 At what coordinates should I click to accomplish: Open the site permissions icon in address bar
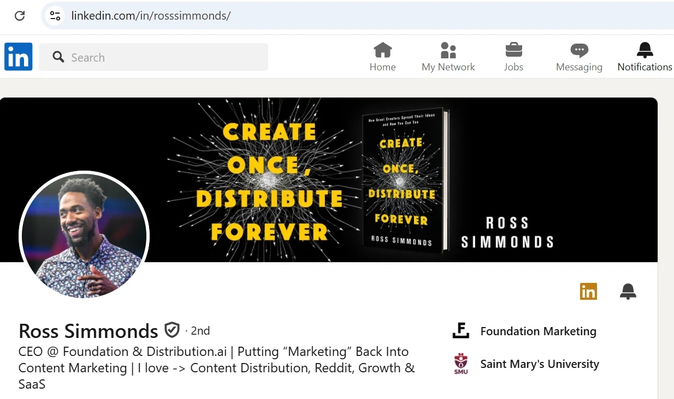(x=54, y=16)
